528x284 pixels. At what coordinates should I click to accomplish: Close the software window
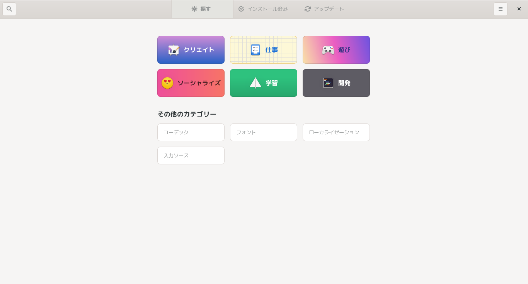pos(519,9)
